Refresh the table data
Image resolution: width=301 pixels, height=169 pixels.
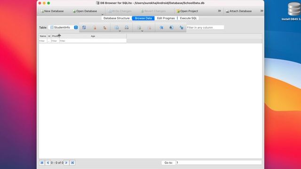(84, 28)
